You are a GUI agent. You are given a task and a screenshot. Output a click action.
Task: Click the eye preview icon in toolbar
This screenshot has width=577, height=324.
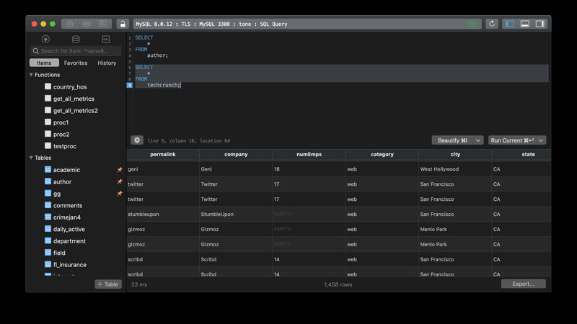(87, 24)
